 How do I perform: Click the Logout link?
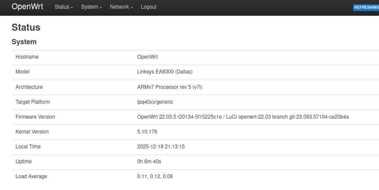click(x=149, y=7)
